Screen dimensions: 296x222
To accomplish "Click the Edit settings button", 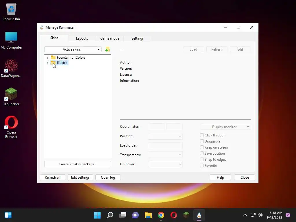I will pyautogui.click(x=80, y=177).
